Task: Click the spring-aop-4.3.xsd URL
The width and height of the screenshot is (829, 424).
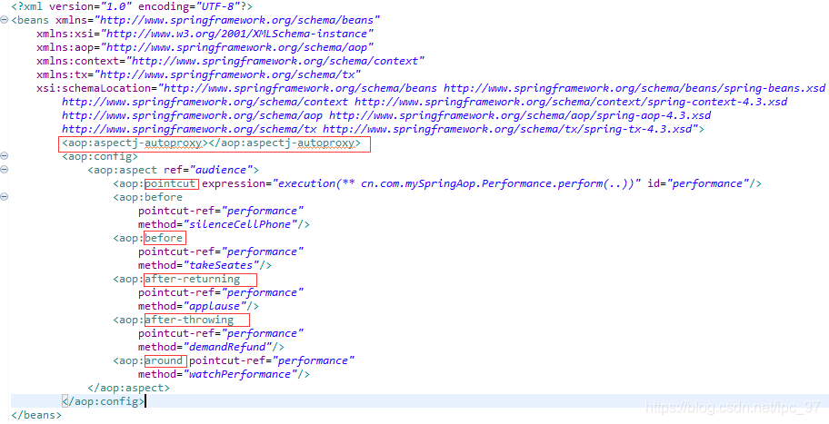Action: tap(520, 115)
